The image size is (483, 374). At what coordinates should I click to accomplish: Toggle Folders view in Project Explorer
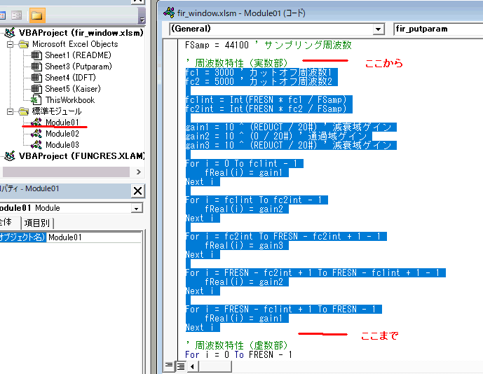click(37, 15)
